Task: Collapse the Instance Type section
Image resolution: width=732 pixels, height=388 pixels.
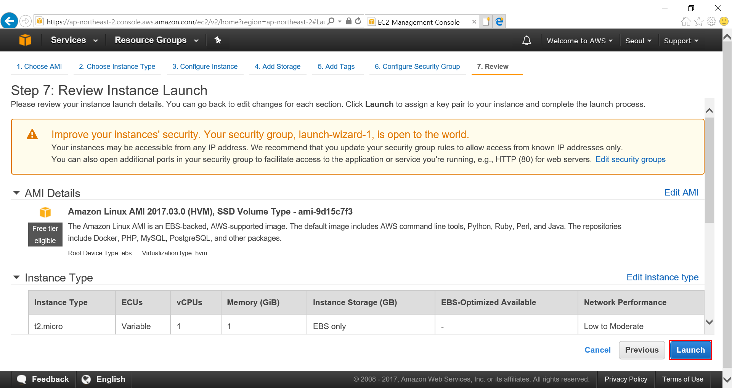Action: (x=16, y=277)
